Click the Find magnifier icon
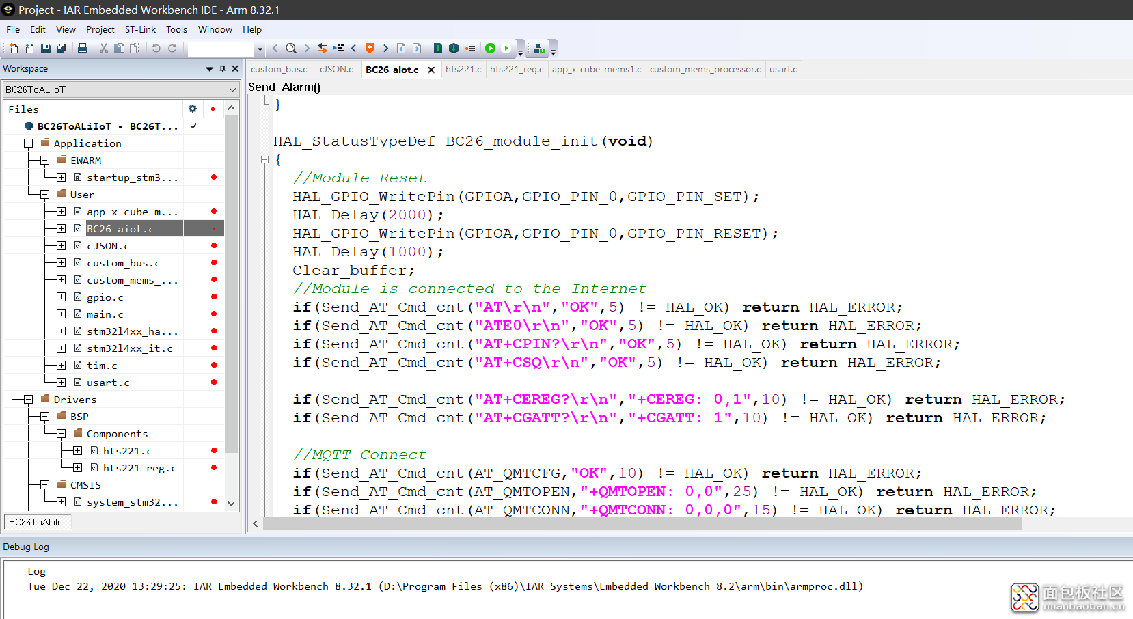 coord(291,49)
